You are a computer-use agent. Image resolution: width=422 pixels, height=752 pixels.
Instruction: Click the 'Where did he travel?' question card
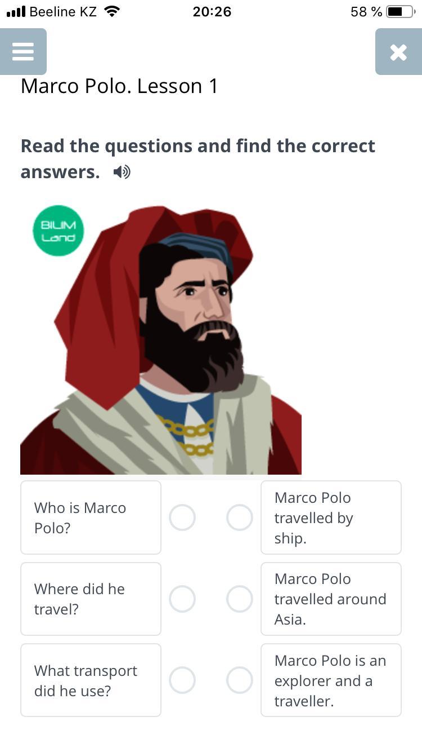pos(91,599)
